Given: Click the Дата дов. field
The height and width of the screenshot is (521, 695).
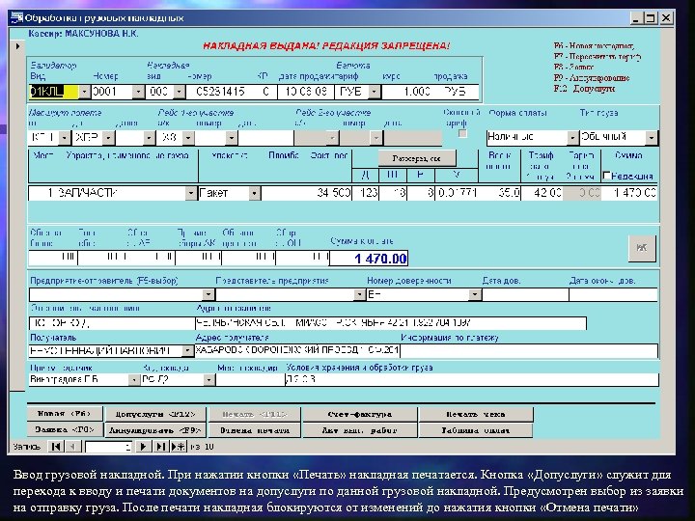Looking at the screenshot, I should point(525,294).
